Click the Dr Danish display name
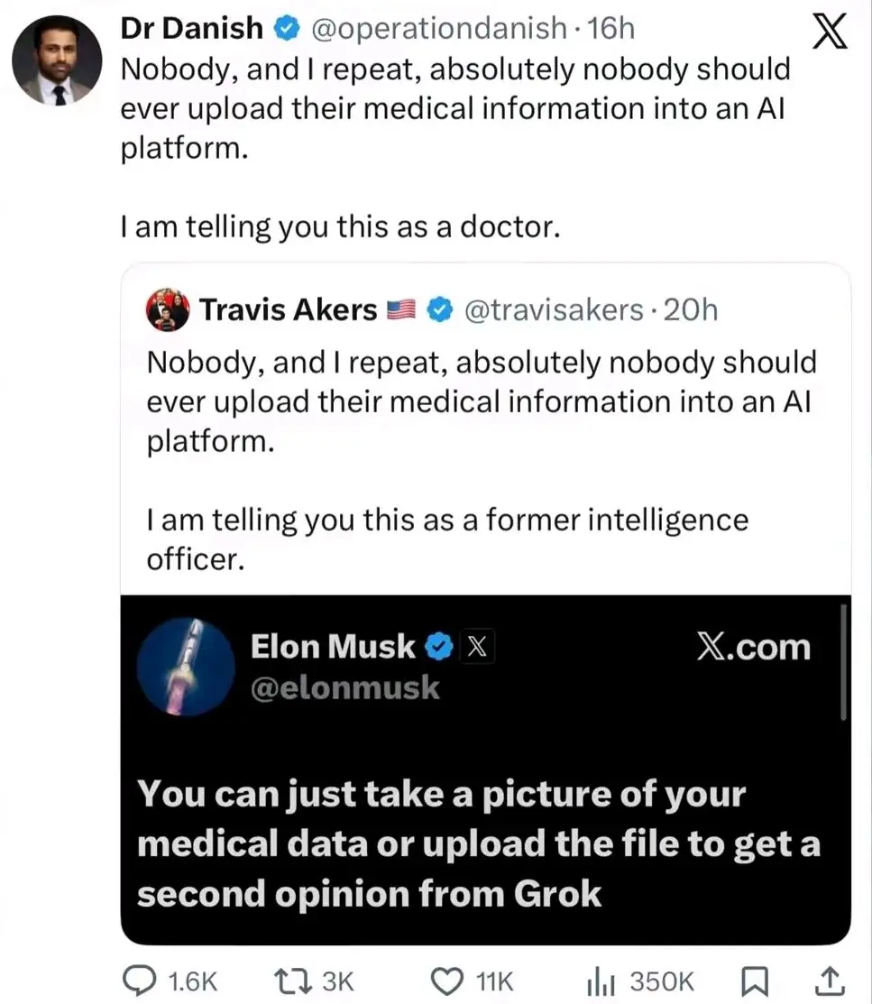This screenshot has height=1004, width=872. pos(191,29)
